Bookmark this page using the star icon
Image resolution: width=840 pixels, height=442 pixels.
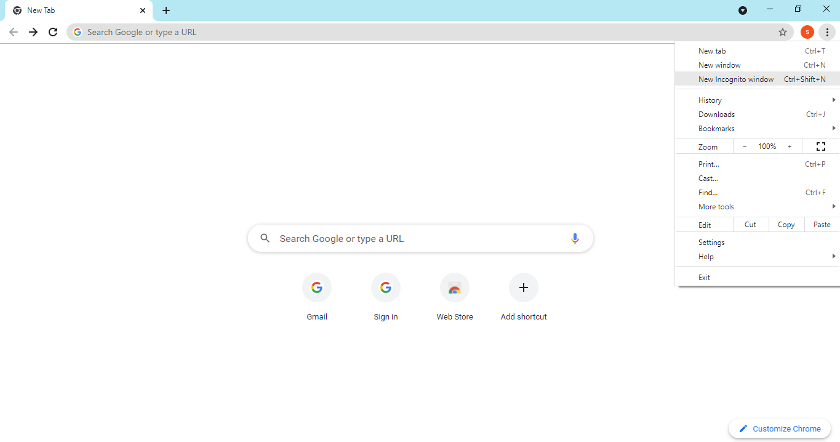click(782, 32)
